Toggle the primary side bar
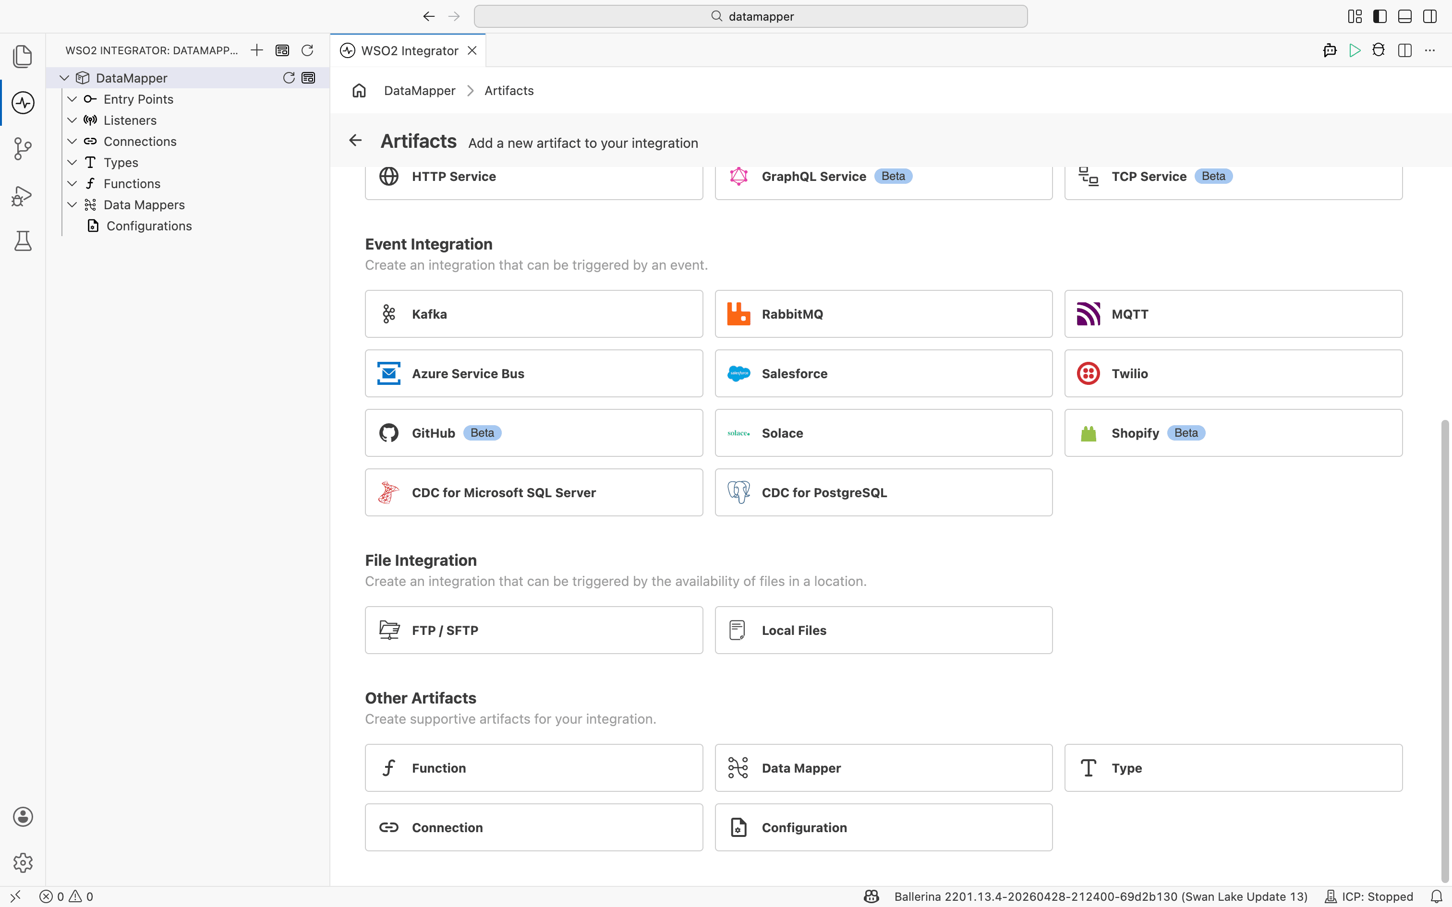Image resolution: width=1452 pixels, height=907 pixels. click(1380, 16)
